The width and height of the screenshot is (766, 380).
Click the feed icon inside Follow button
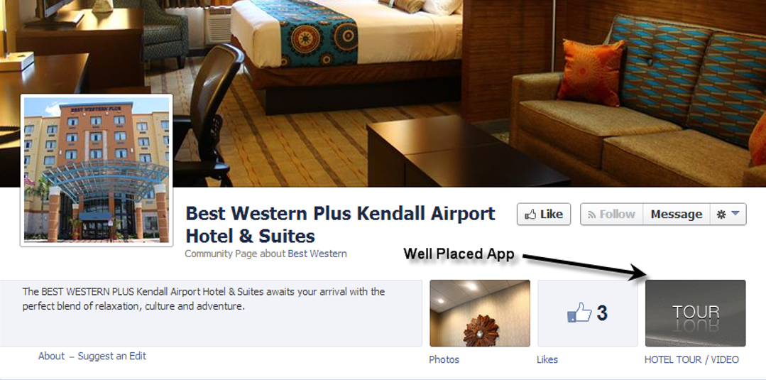pos(591,215)
